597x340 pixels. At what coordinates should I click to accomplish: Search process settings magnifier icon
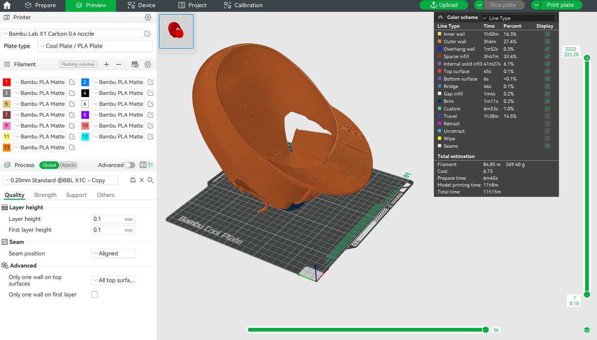tap(151, 180)
